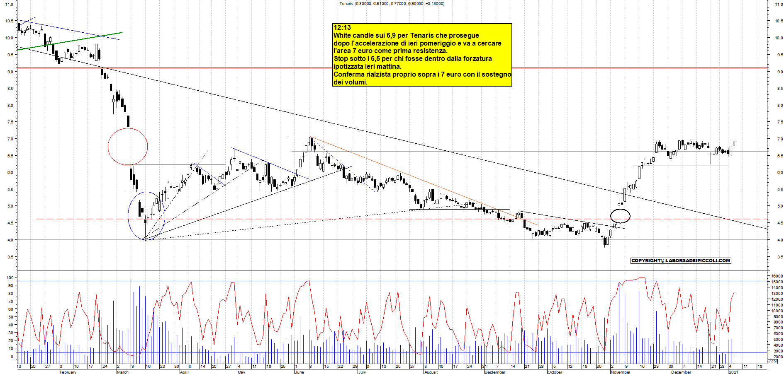Image resolution: width=784 pixels, height=374 pixels.
Task: Select the line 'l'area 7 euro come prima resistenza.'
Action: 390,51
